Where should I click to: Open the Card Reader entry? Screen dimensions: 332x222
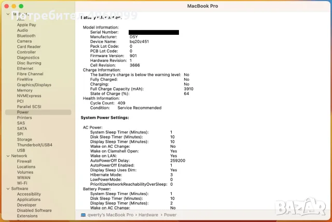(29, 47)
